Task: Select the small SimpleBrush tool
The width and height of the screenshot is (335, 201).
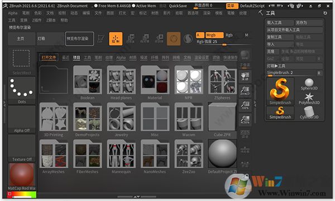Action: 280,113
